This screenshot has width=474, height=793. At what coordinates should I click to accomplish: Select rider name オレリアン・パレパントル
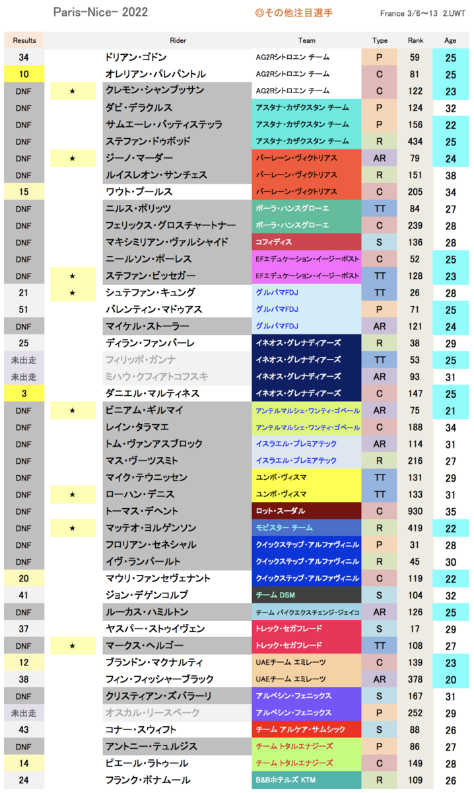coord(155,74)
